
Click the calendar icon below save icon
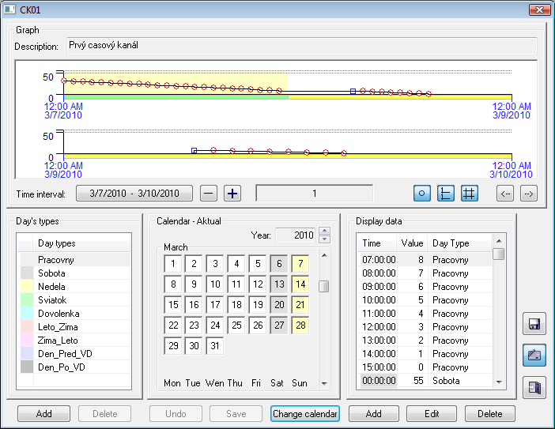[534, 356]
